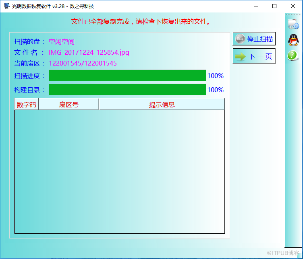Click the 空闲空间 scanned disk value

tap(62, 42)
